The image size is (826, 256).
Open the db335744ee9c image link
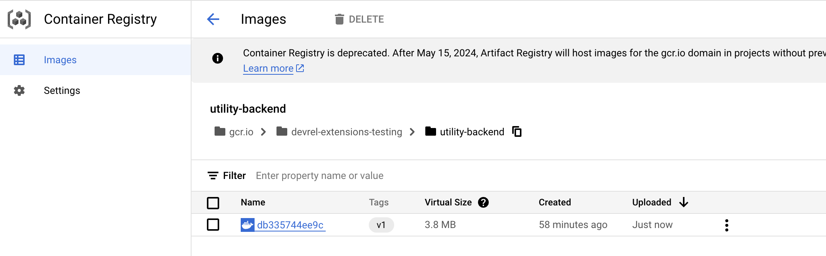point(290,225)
